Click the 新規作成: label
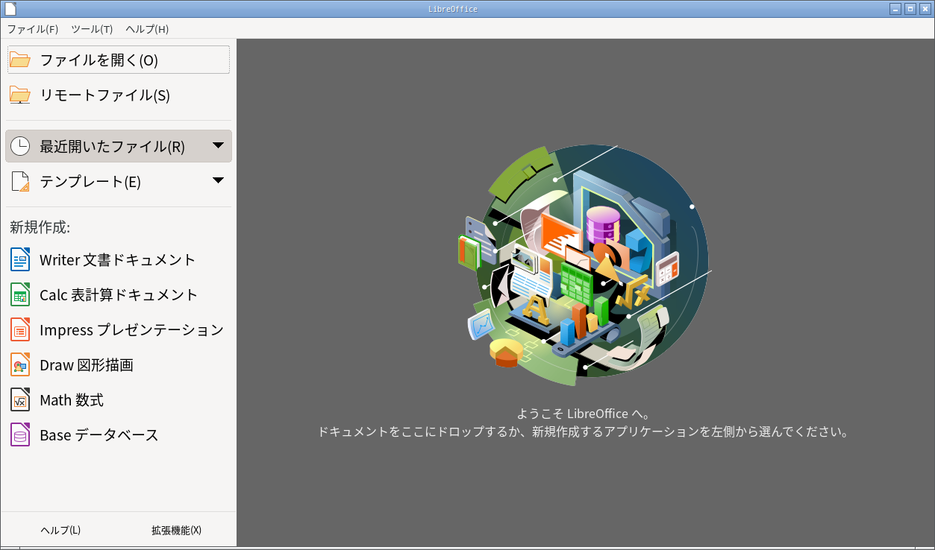 (x=40, y=227)
